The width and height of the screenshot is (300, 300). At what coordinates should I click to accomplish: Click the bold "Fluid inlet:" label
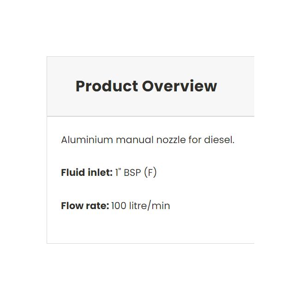click(x=87, y=173)
